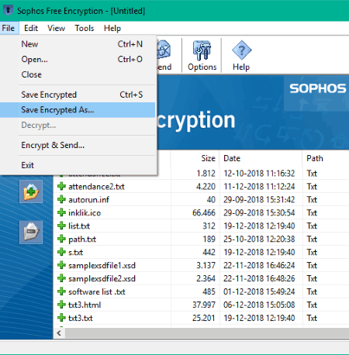Click the Help toolbar icon with question mark
This screenshot has width=349, height=355.
241,55
